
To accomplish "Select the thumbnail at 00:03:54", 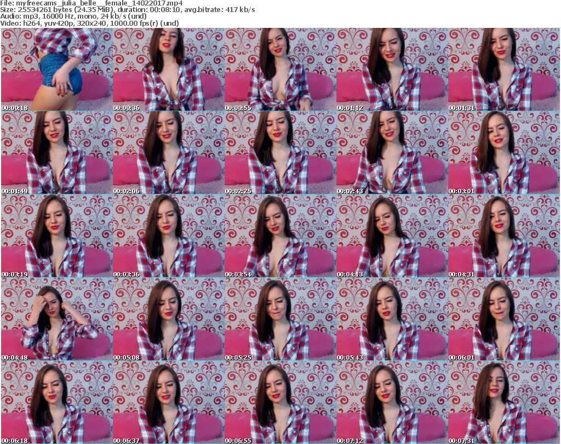I will point(280,236).
